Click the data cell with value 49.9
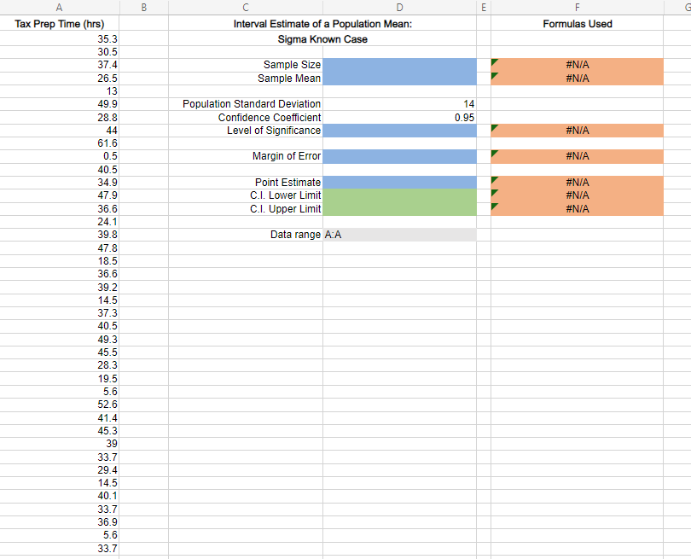Image resolution: width=691 pixels, height=559 pixels. click(60, 104)
